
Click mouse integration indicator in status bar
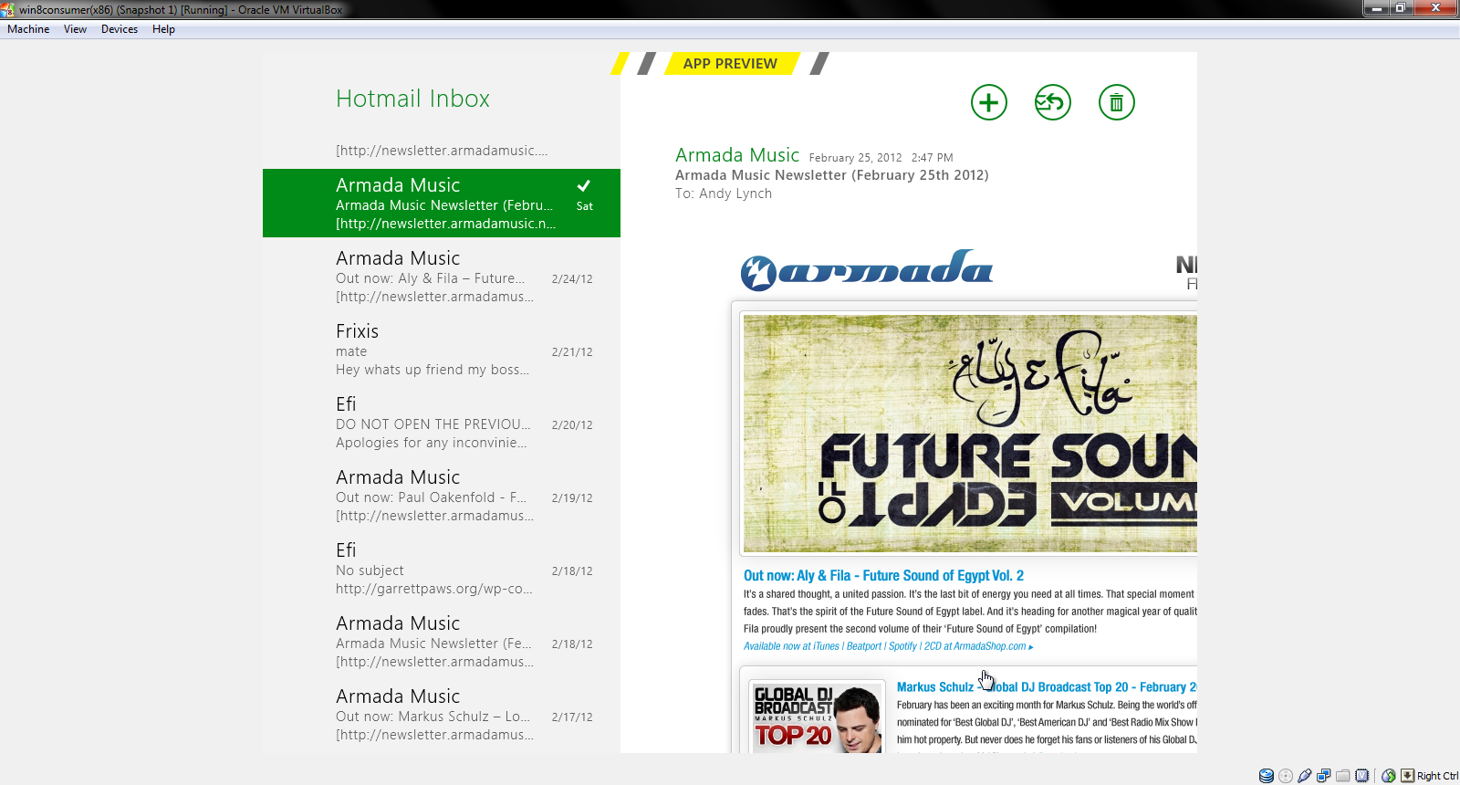point(1389,776)
